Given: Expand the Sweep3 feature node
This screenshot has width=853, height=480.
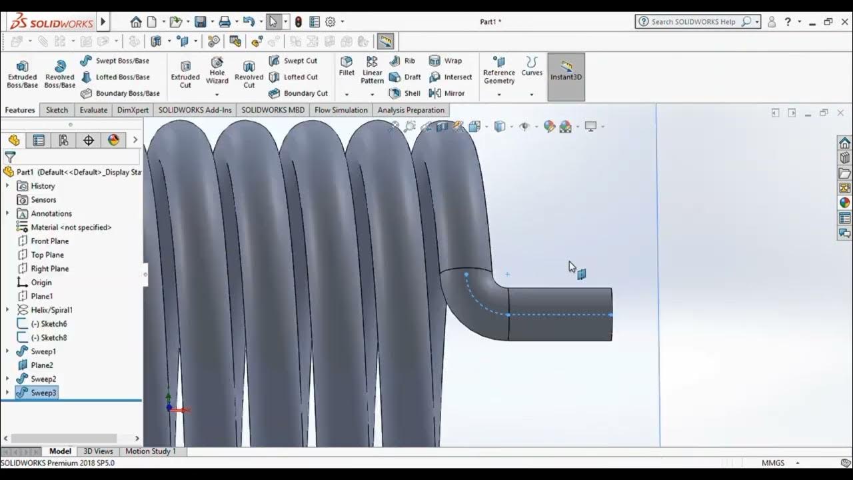Looking at the screenshot, I should tap(7, 393).
